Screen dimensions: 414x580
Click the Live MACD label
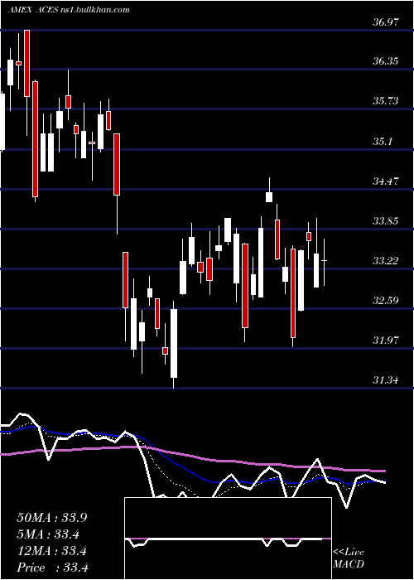coord(349,558)
